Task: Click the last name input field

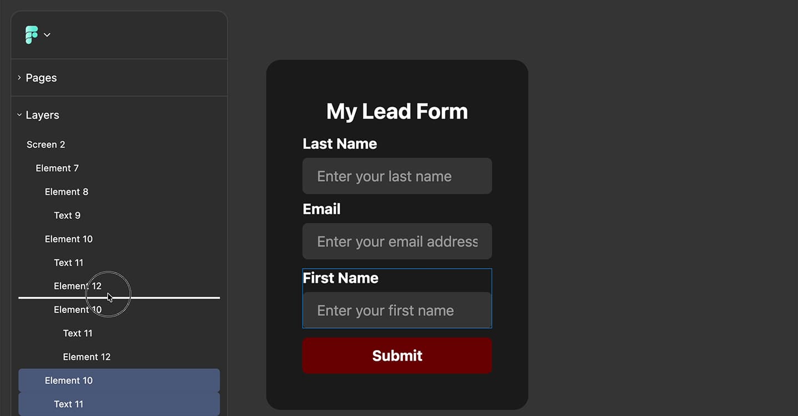Action: [x=397, y=176]
